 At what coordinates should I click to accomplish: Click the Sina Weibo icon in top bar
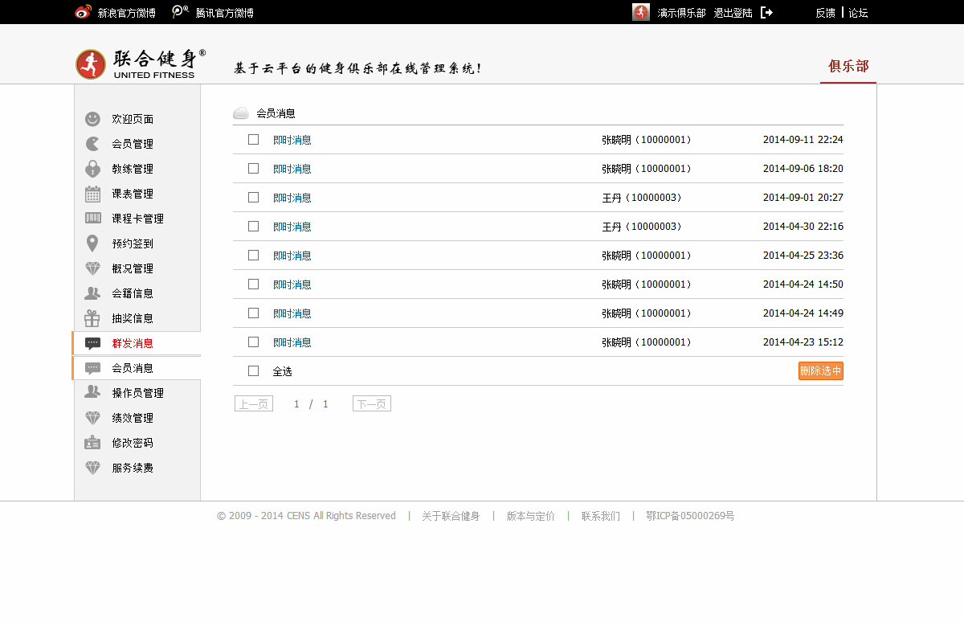(83, 12)
